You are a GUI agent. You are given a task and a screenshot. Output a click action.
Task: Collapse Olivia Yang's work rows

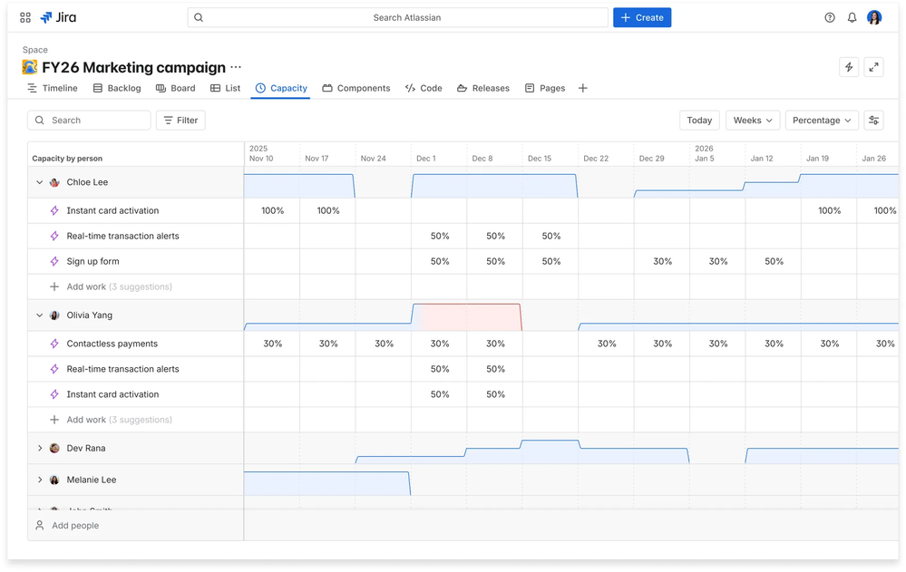point(40,315)
